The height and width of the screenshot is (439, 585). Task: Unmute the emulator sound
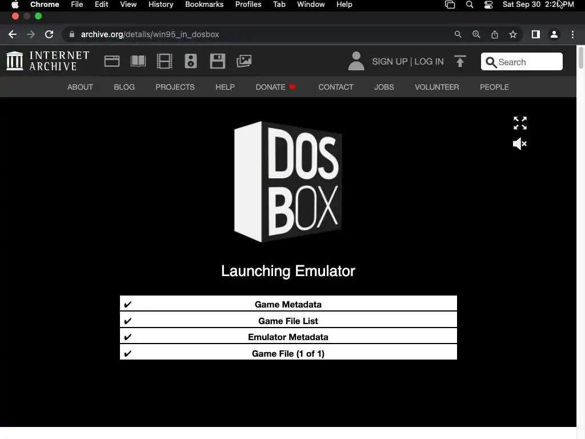coord(520,143)
